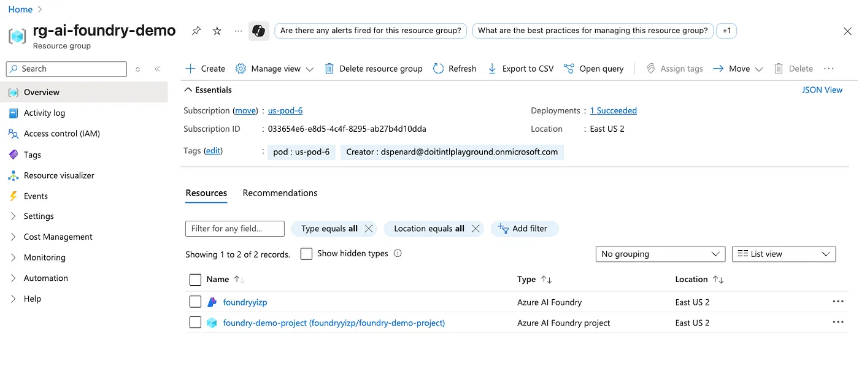
Task: Open the List view dropdown
Action: [x=784, y=254]
